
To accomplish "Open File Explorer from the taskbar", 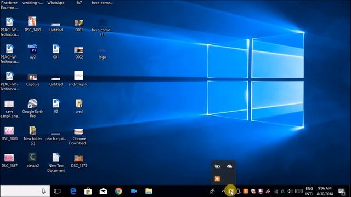I will (x=149, y=191).
